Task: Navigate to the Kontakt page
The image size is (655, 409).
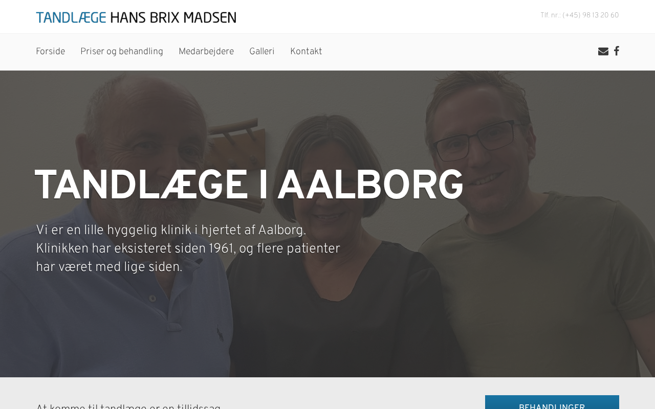Action: tap(306, 52)
